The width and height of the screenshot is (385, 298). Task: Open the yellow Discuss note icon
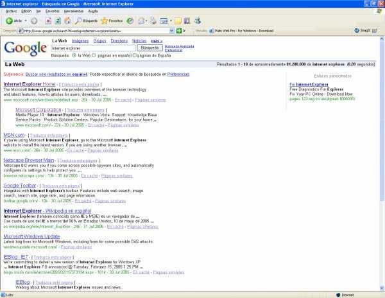[x=178, y=21]
